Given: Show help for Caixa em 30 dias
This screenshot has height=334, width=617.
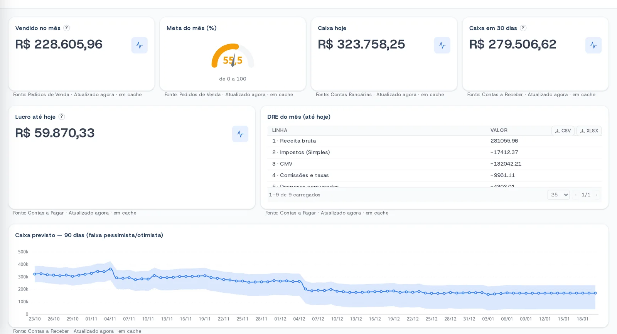Looking at the screenshot, I should pyautogui.click(x=523, y=28).
